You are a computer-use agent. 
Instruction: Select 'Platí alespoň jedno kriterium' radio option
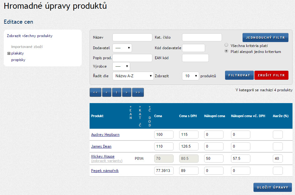[227, 51]
